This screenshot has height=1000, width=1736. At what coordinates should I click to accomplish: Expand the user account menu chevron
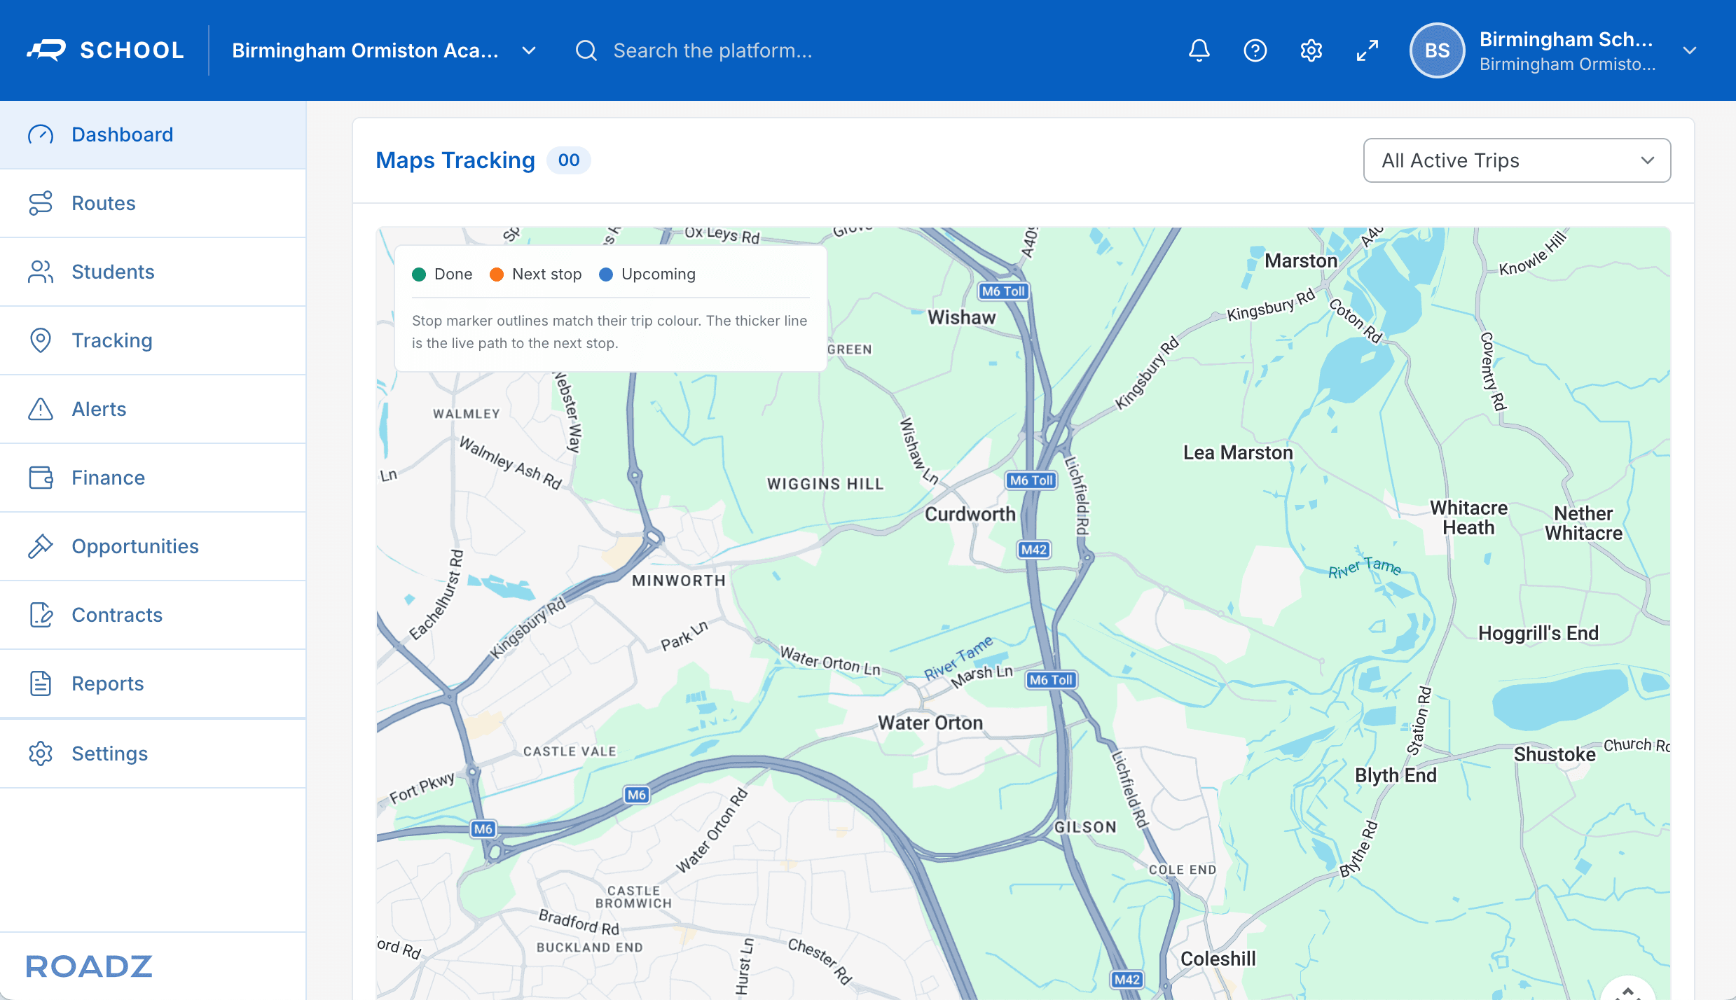(x=1690, y=50)
